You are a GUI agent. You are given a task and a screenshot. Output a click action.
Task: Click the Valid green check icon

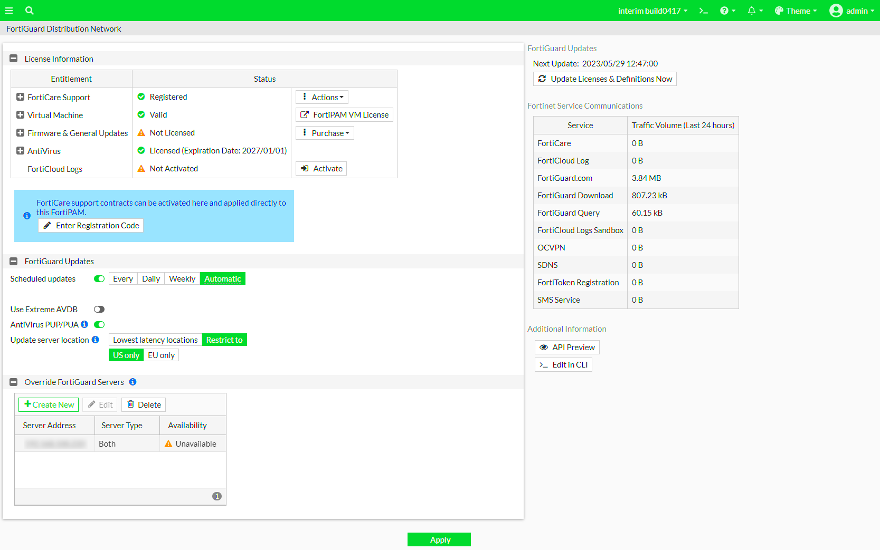pos(141,115)
